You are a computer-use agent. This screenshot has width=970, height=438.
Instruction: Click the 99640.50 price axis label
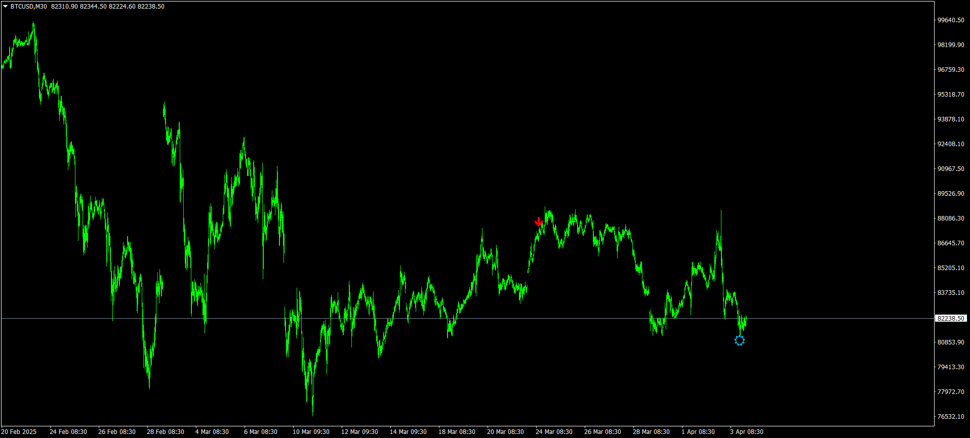tap(951, 20)
